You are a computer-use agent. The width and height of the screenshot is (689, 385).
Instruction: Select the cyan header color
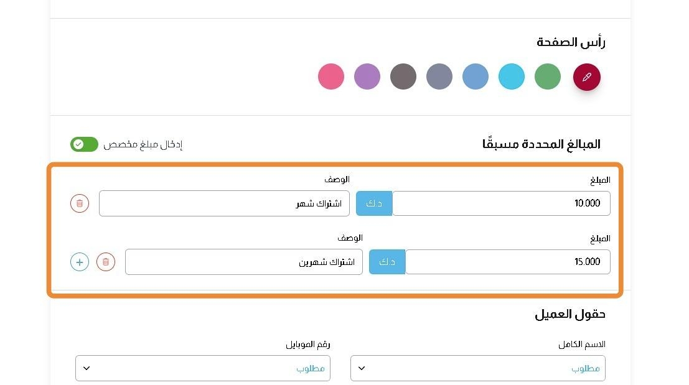[x=511, y=77]
